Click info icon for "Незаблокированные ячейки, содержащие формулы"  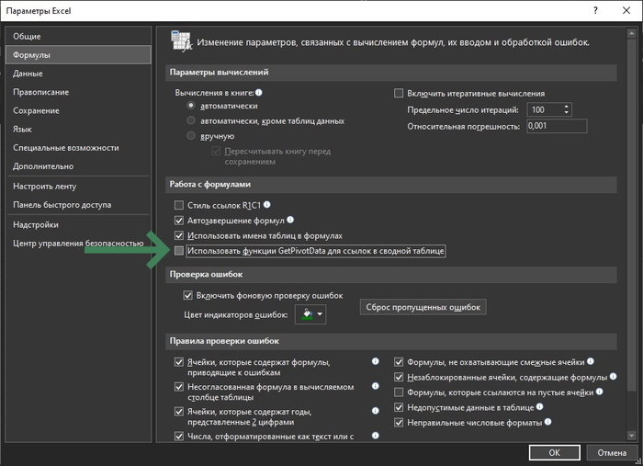[613, 378]
